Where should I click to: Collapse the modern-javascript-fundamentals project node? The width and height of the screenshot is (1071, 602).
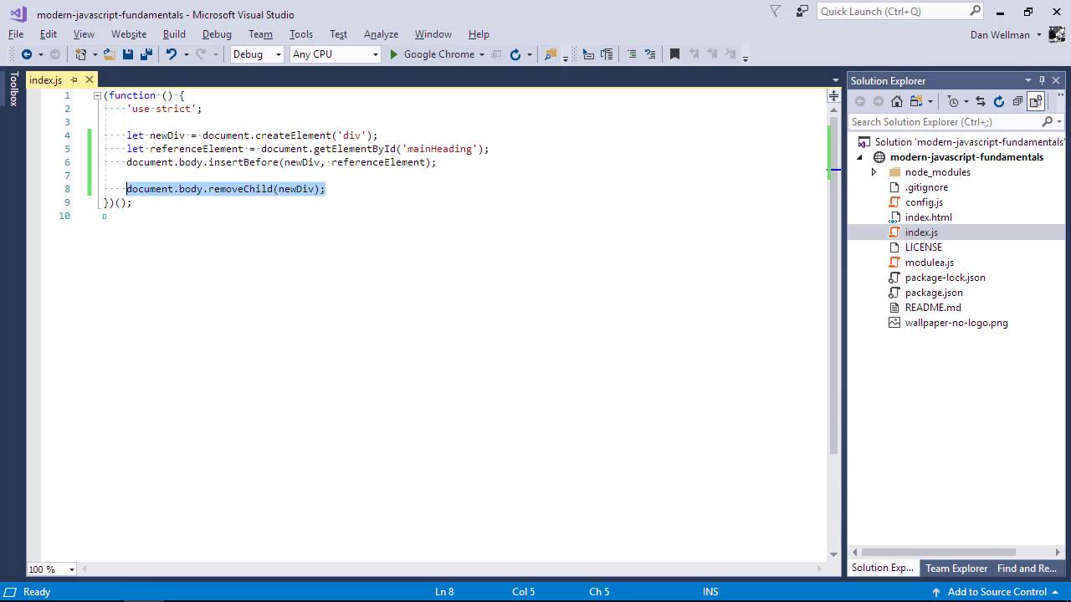(860, 157)
